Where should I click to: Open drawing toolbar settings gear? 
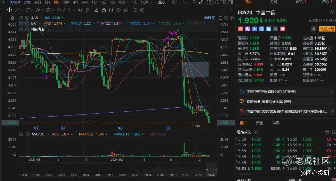tap(142, 10)
